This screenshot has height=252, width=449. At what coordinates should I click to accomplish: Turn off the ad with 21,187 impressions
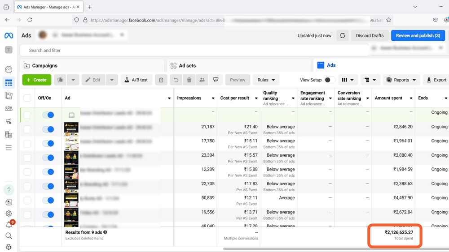pyautogui.click(x=48, y=129)
